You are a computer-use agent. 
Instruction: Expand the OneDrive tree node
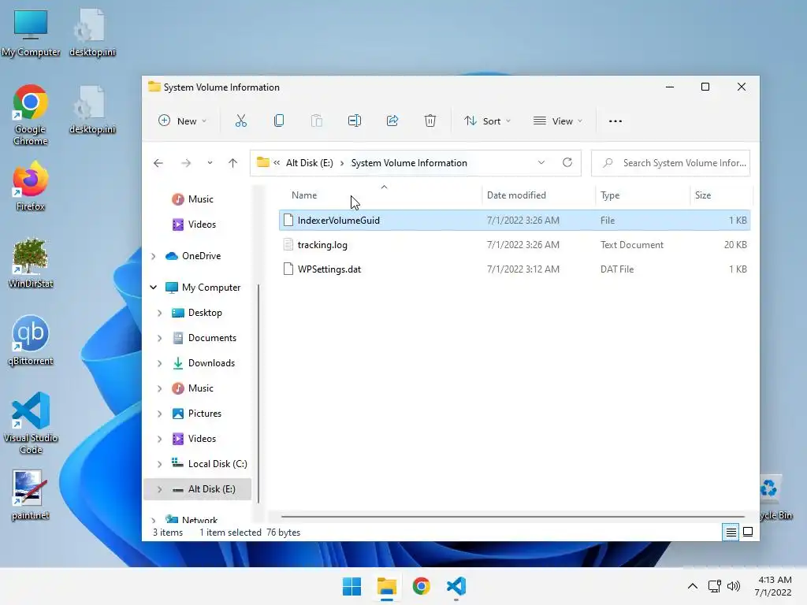point(154,256)
